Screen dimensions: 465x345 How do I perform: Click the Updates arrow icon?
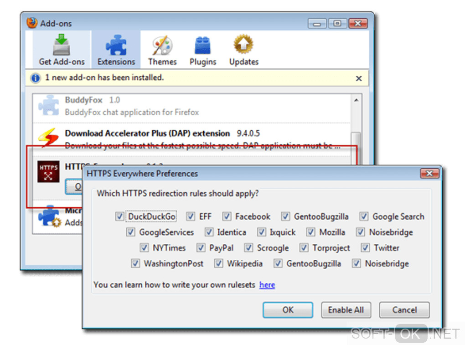tap(243, 45)
